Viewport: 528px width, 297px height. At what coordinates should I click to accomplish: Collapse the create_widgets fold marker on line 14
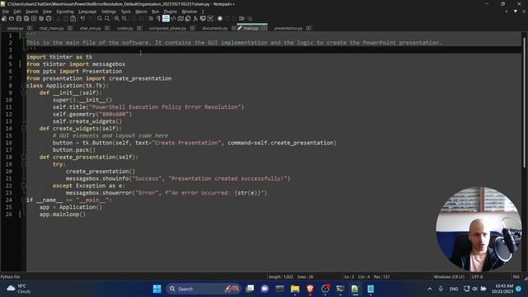point(24,129)
